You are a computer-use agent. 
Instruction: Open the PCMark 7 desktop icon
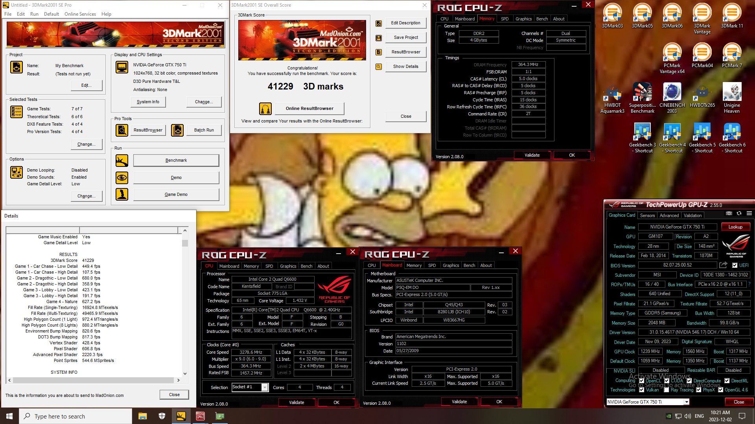pos(732,55)
